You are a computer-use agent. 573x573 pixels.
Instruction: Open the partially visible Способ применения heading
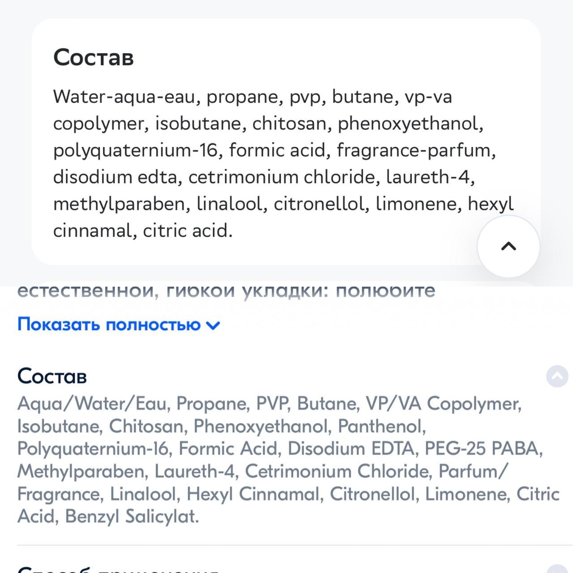[x=119, y=569]
